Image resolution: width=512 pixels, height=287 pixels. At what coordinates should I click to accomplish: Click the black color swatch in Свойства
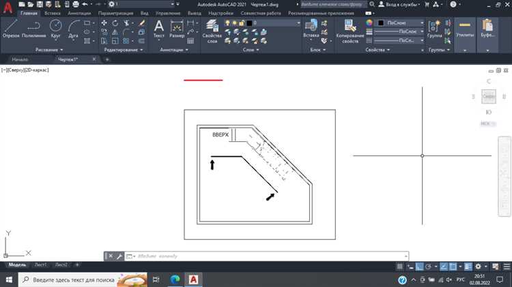point(380,22)
